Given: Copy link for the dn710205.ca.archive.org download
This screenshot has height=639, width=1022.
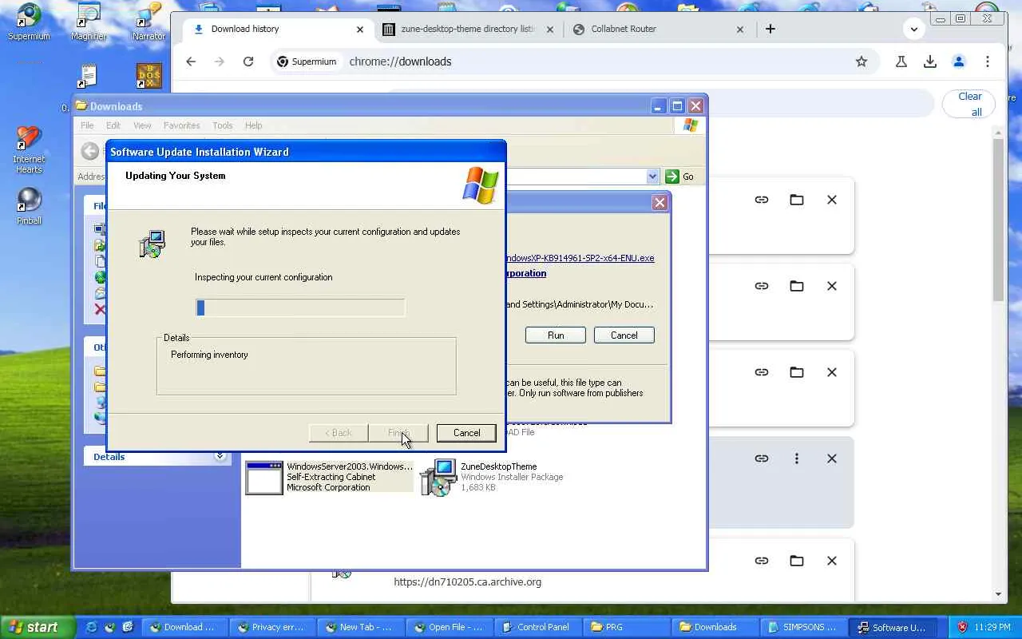Looking at the screenshot, I should tap(762, 561).
